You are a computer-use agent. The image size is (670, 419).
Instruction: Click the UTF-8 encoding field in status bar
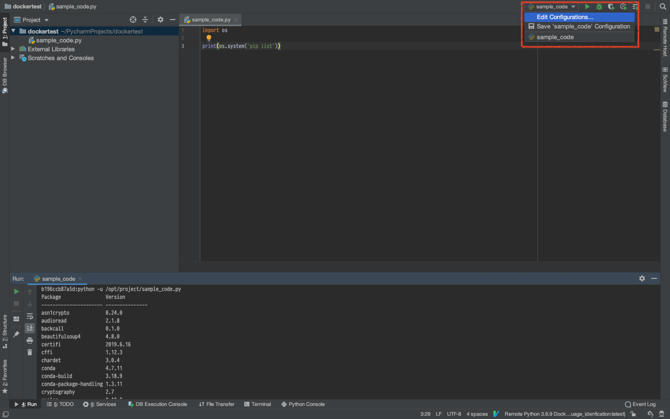(454, 414)
